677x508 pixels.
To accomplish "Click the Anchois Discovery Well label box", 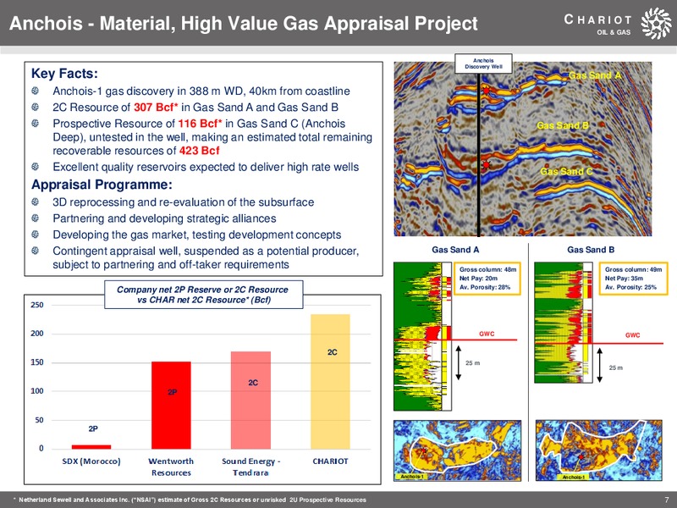I will pyautogui.click(x=483, y=63).
